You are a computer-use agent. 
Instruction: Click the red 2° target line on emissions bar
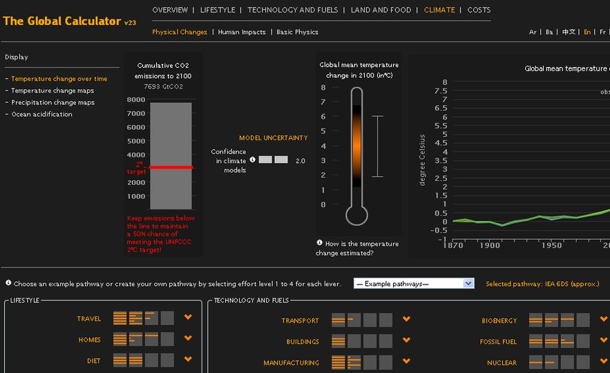(171, 167)
